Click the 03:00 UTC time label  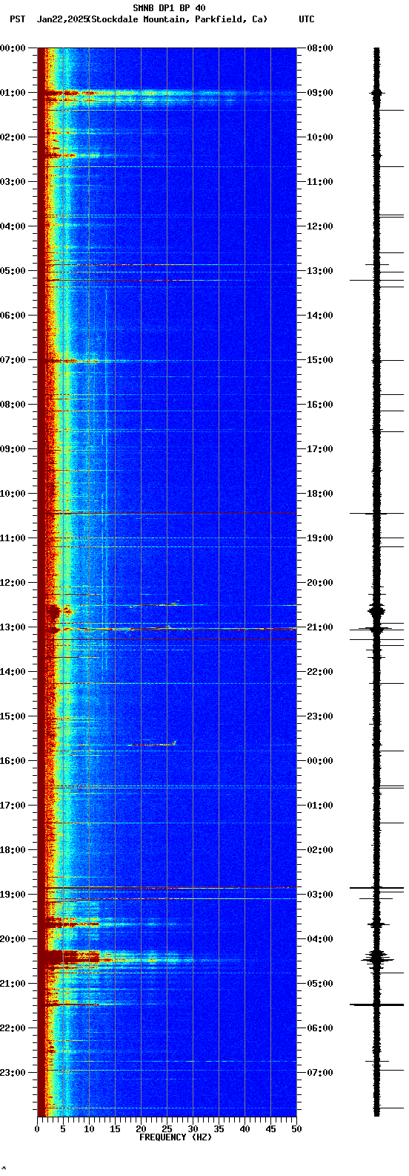tap(319, 895)
